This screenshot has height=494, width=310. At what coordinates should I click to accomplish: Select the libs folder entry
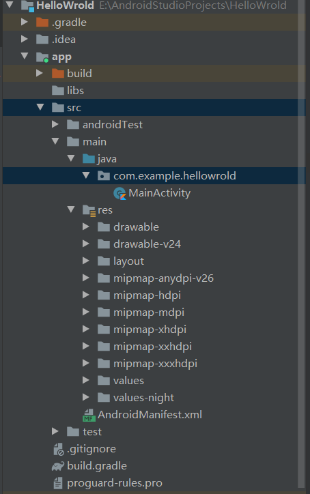[154, 91]
